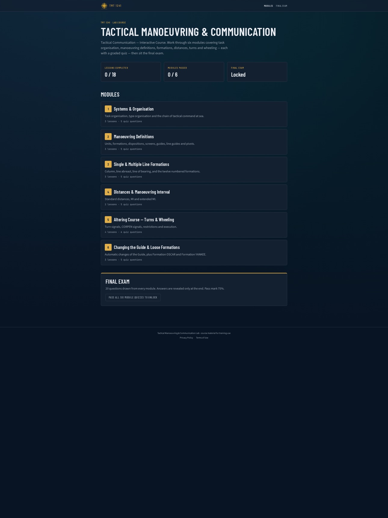Screen dimensions: 388x518
Task: Click the TMT 1241 brand text
Action: pyautogui.click(x=115, y=6)
